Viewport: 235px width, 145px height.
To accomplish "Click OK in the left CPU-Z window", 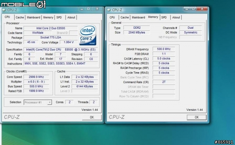I will coord(92,117).
